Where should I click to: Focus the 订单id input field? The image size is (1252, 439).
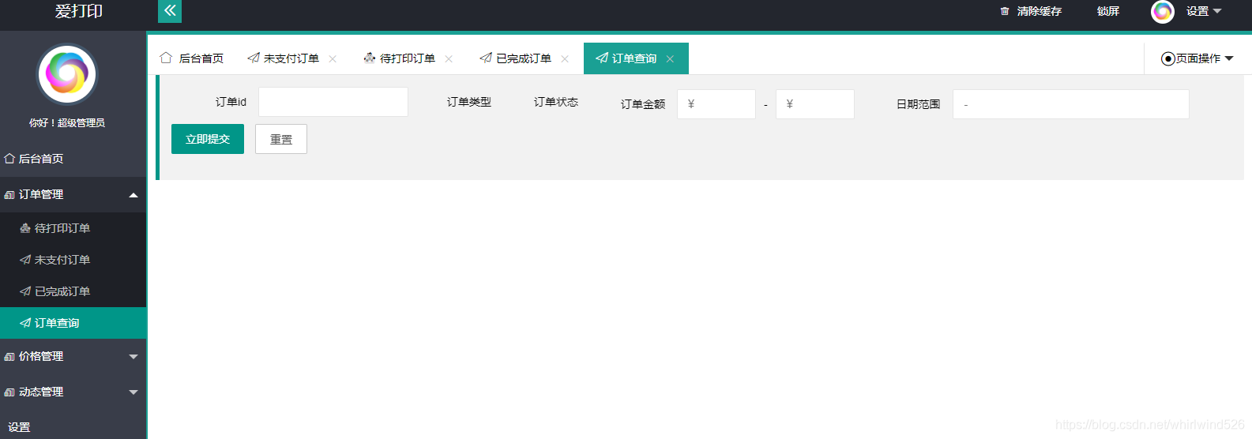(333, 102)
